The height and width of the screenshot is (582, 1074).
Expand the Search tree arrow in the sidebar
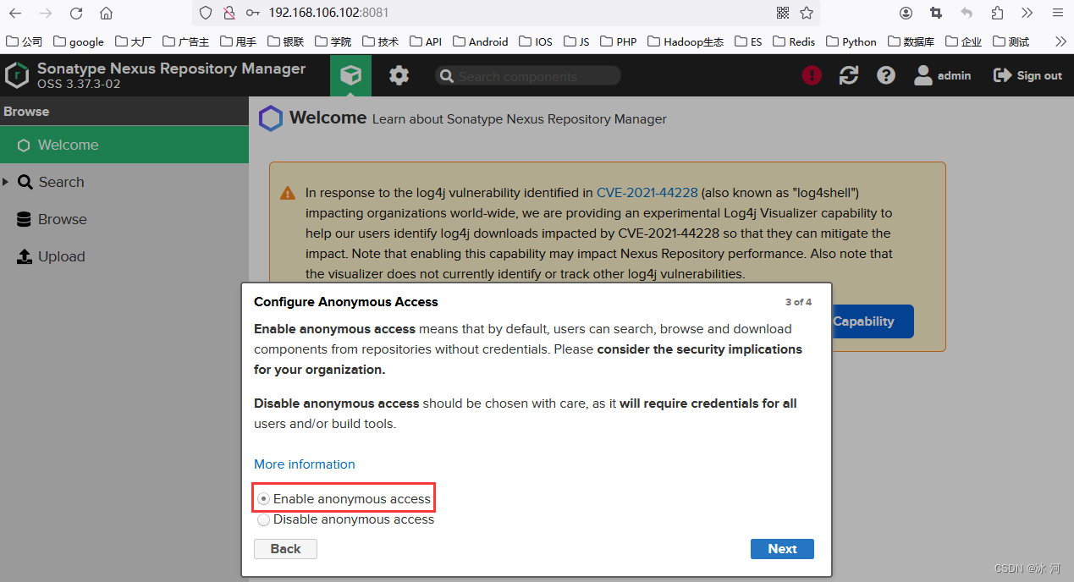(6, 182)
